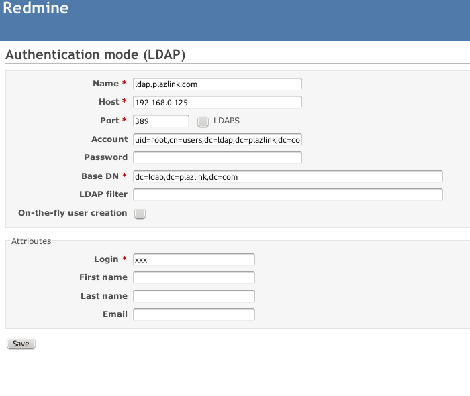Click the LDAP filter field
This screenshot has width=470, height=396.
pos(288,195)
